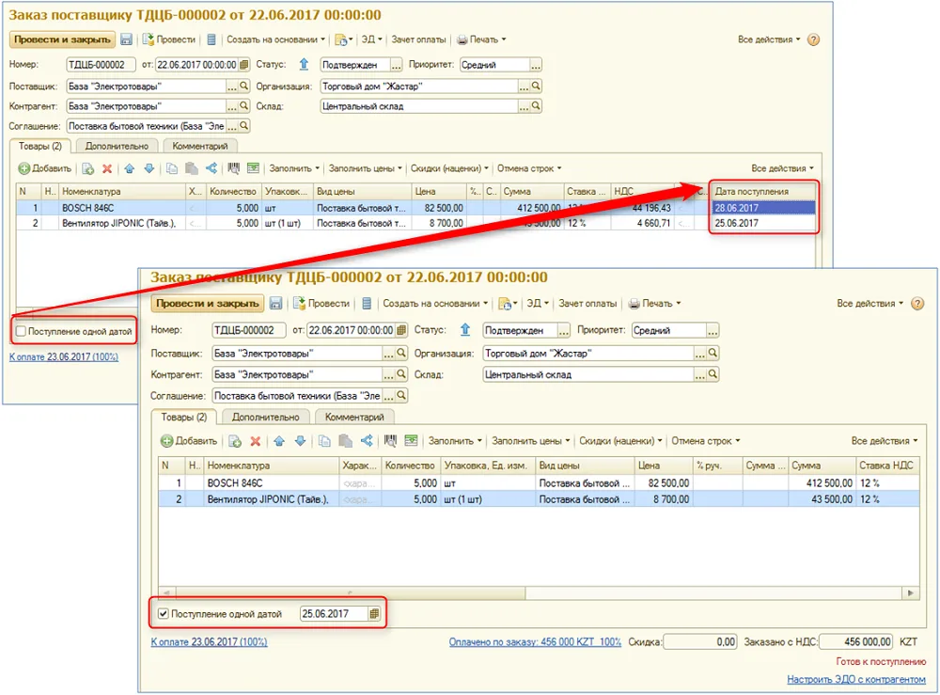Click the barcode scan icon in the back window
Screen dimensions: 940x695
(x=234, y=168)
